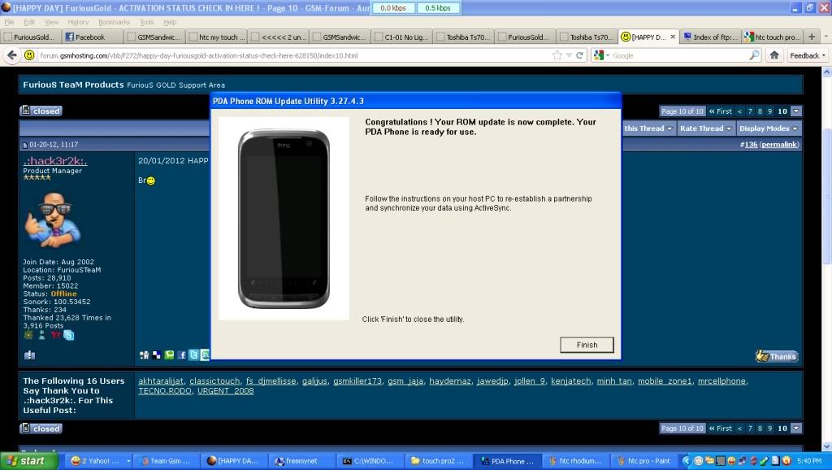The height and width of the screenshot is (470, 832).
Task: Click Finish in the ROM Update Utility dialog
Action: tap(587, 345)
